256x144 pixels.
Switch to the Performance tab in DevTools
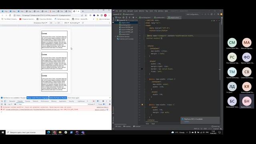pos(44,101)
